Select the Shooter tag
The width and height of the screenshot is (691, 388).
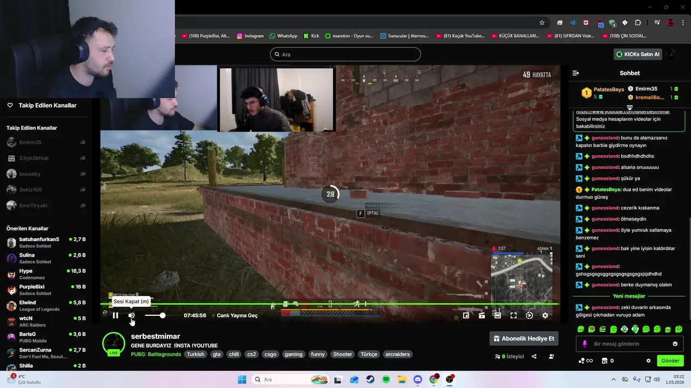[x=342, y=354]
